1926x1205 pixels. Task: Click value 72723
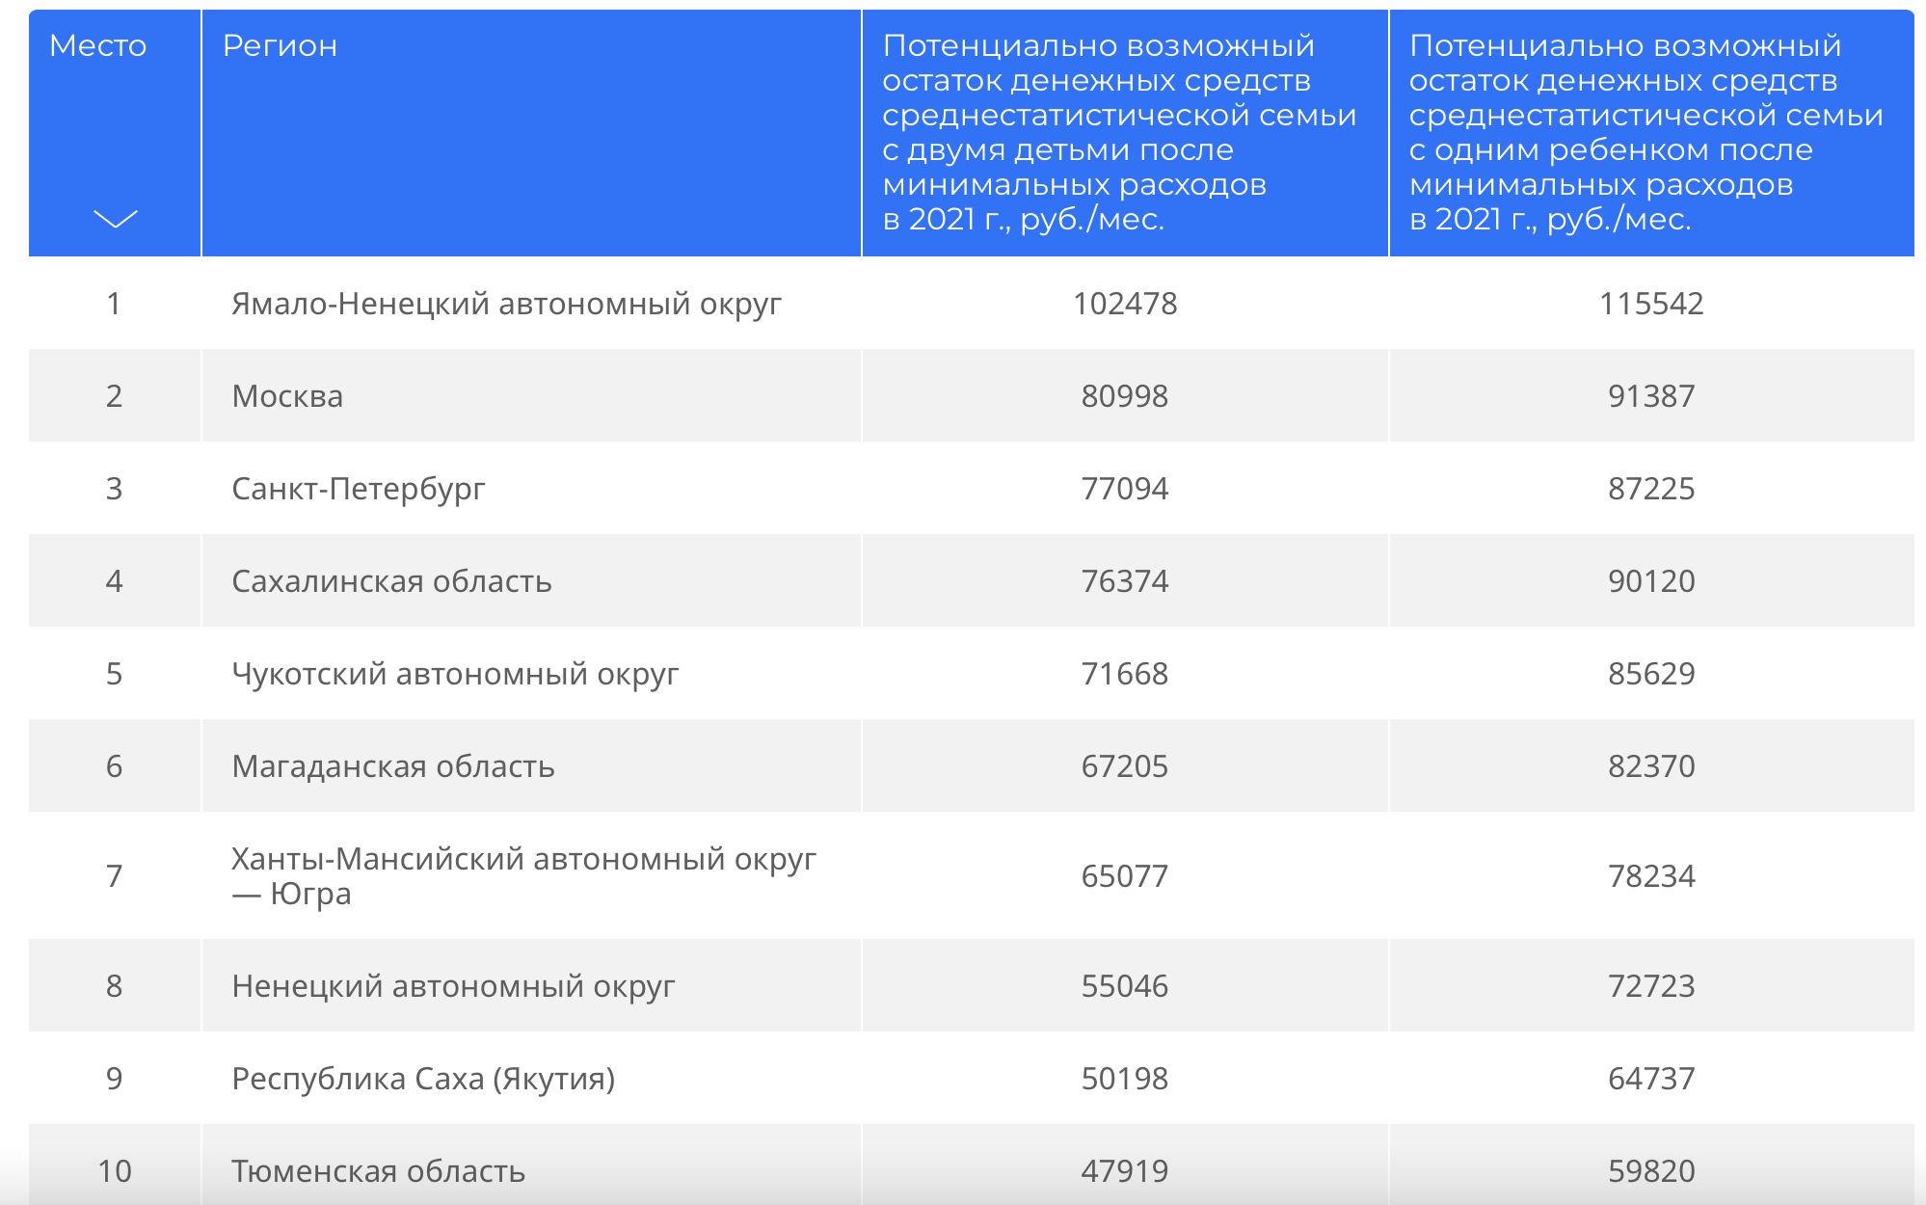click(x=1651, y=986)
